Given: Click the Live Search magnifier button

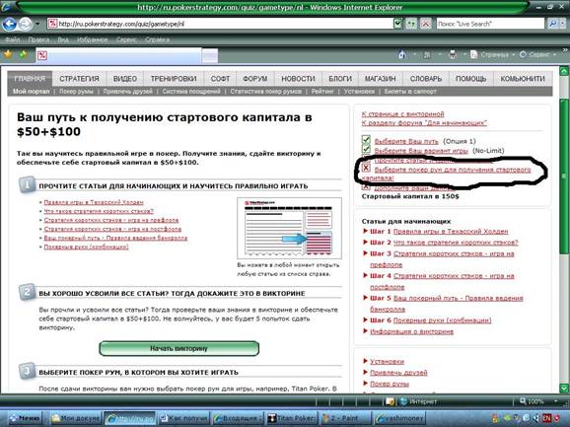Looking at the screenshot, I should 552,24.
